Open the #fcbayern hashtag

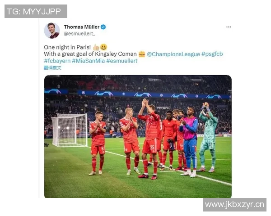(x=57, y=61)
